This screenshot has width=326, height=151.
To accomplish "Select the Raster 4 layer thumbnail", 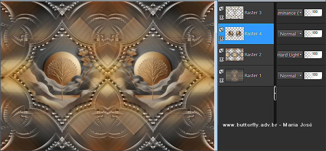I will coord(235,34).
